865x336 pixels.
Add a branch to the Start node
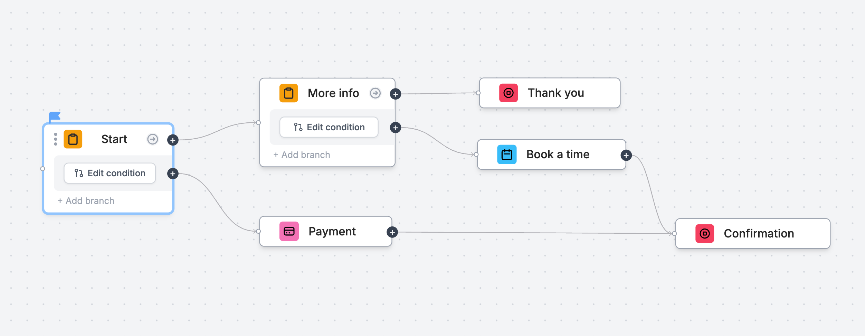pyautogui.click(x=86, y=201)
